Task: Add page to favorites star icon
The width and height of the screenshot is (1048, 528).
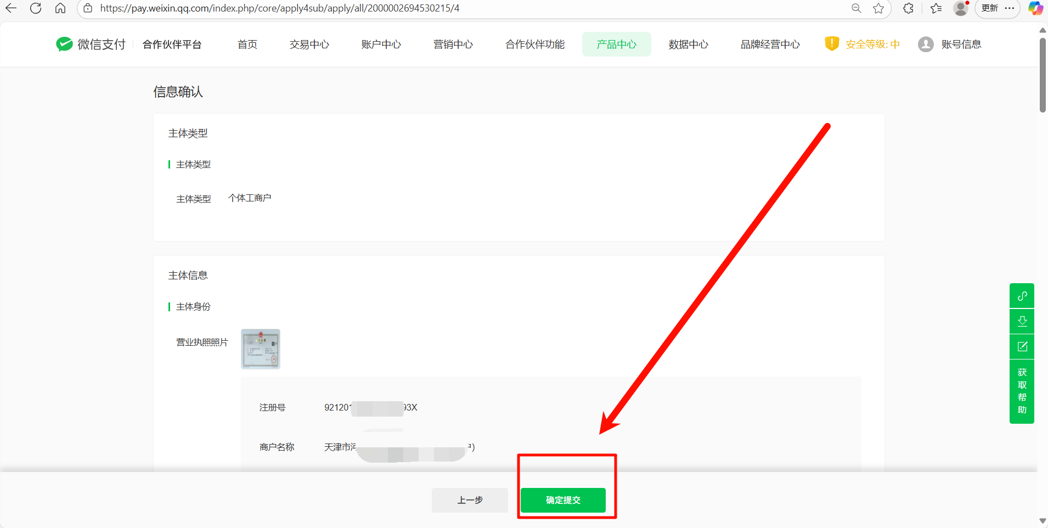Action: pyautogui.click(x=878, y=8)
